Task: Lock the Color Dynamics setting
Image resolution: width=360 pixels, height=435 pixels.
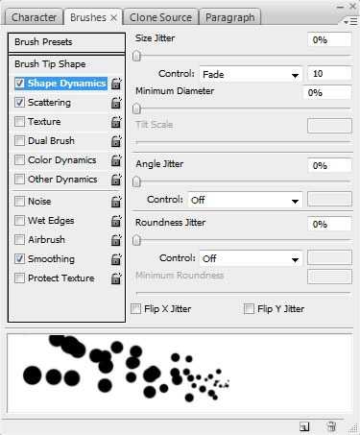Action: [116, 160]
